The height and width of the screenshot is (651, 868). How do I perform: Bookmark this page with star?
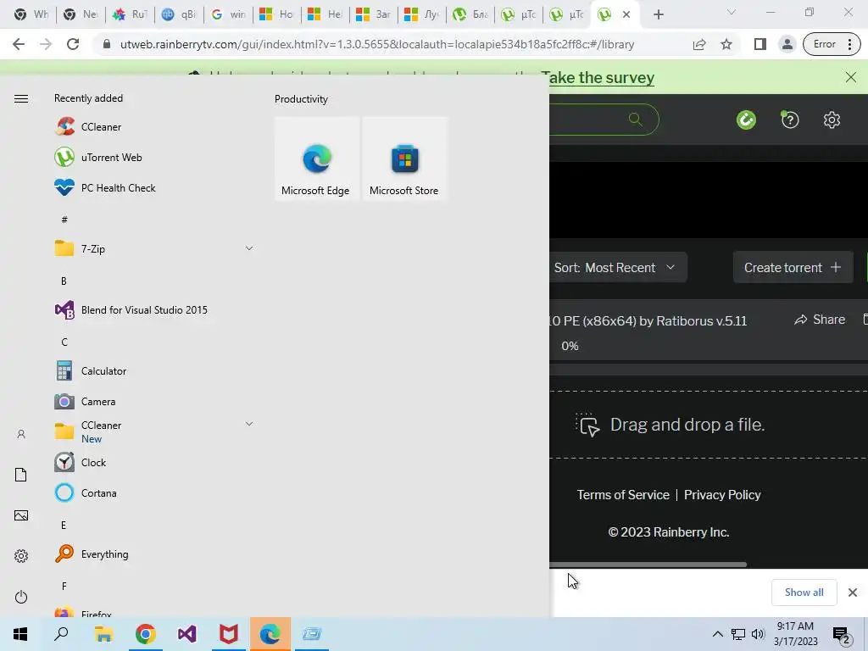coord(726,44)
